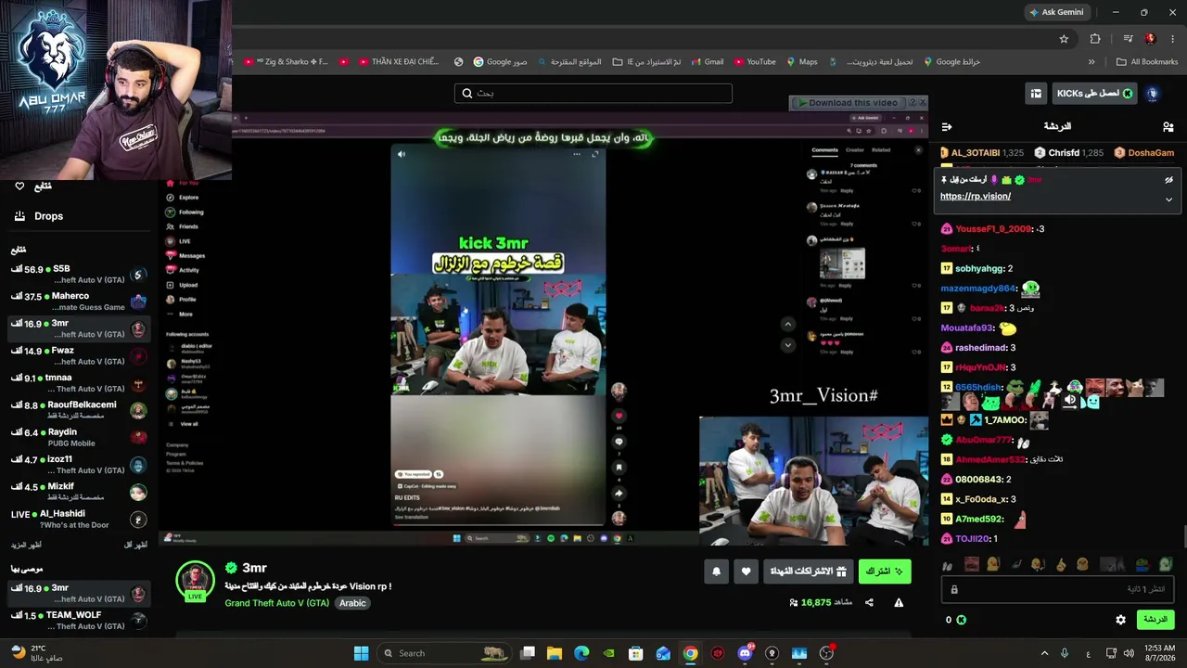Open the Kick store box icon
This screenshot has width=1187, height=668.
pyautogui.click(x=1036, y=94)
